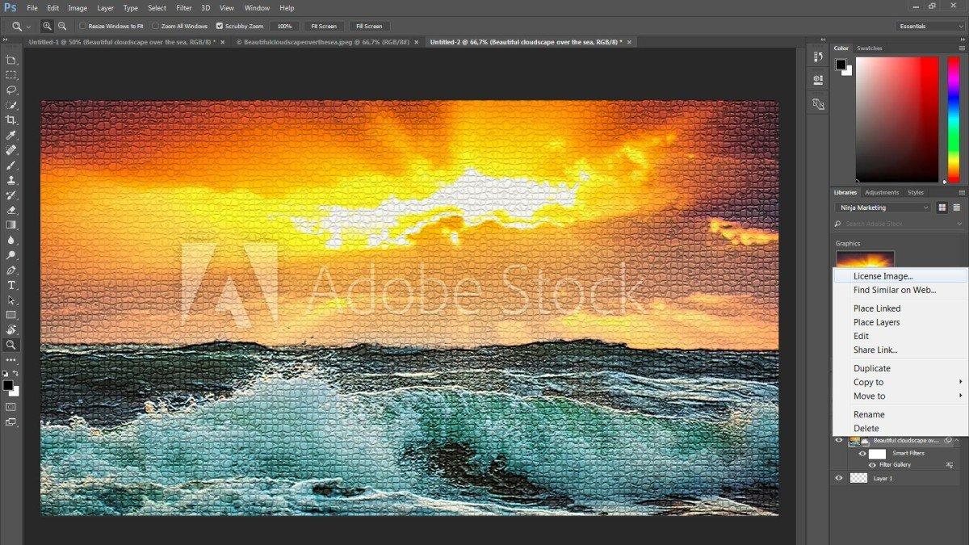Pick the Eyedropper tool
The height and width of the screenshot is (545, 969).
pyautogui.click(x=11, y=135)
